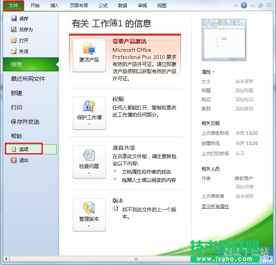Open the 公式 tab
Viewport: 276px width, 265px height.
103,6
